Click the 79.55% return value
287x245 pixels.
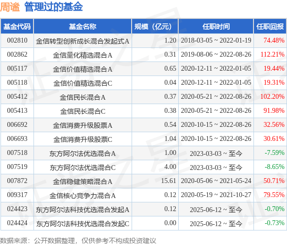(274, 195)
